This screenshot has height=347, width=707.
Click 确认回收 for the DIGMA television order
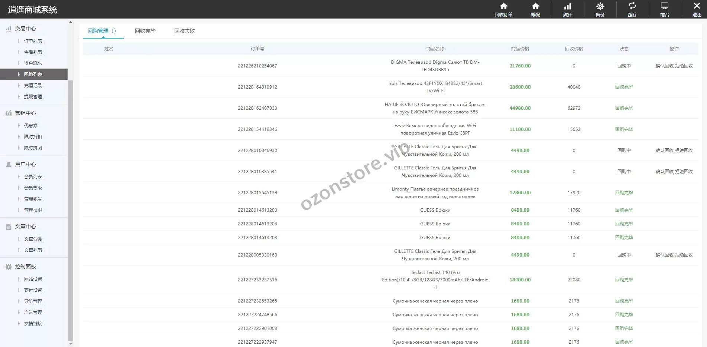(x=665, y=66)
